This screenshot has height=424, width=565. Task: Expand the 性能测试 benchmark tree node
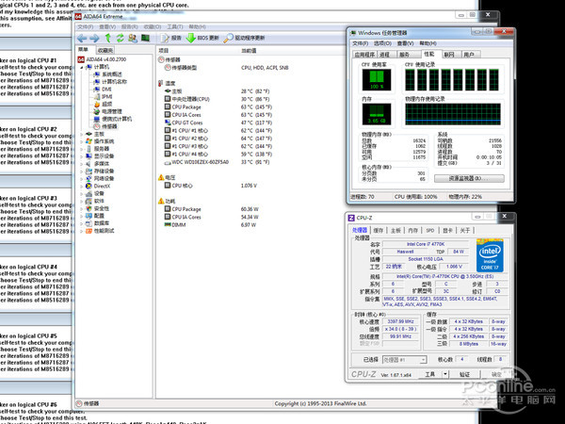(79, 231)
